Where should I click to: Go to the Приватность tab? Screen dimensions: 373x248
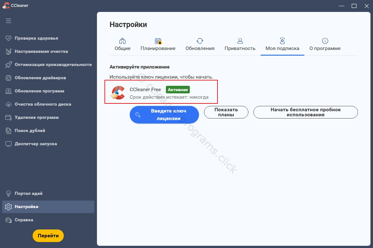[240, 45]
